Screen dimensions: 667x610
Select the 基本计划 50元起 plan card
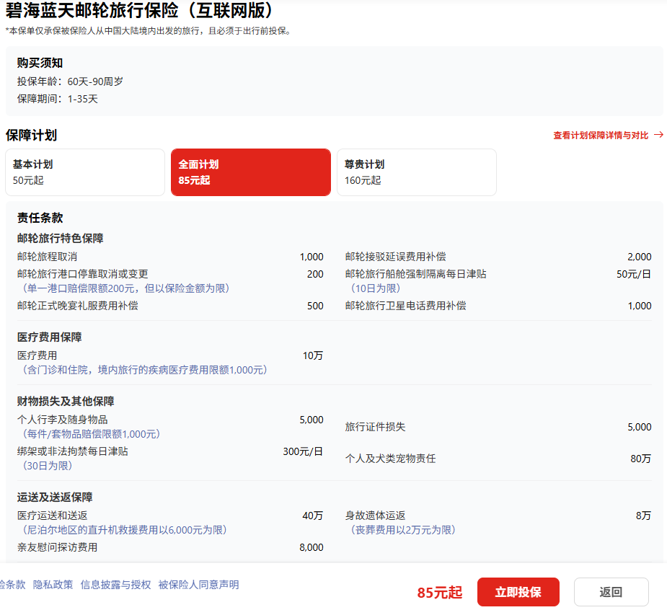point(85,172)
